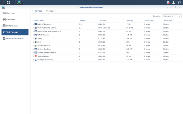The width and height of the screenshot is (183, 114).
Task: Open the Controller selection dropdown
Action: 172,16
